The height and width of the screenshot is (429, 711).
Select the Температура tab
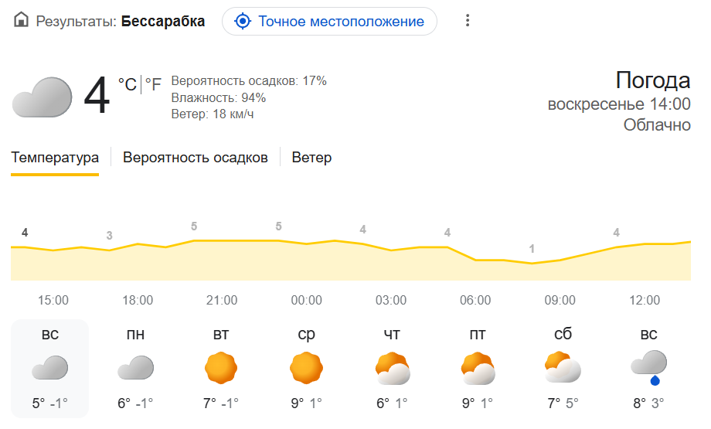(55, 158)
